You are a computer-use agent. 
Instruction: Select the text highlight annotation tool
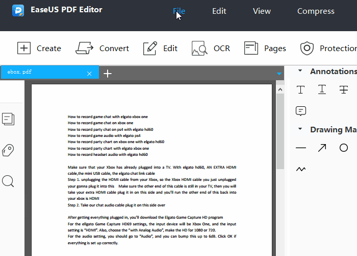(x=300, y=89)
